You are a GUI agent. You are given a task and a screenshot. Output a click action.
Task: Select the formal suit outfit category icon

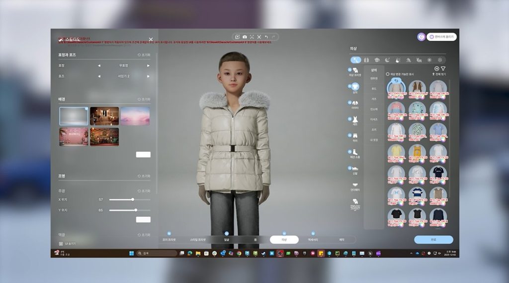(366, 60)
